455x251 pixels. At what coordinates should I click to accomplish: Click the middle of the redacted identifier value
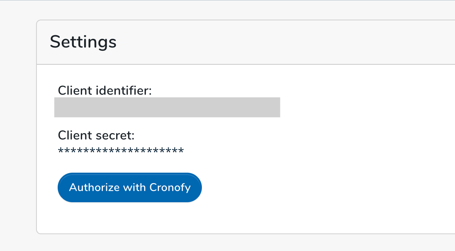pos(167,108)
